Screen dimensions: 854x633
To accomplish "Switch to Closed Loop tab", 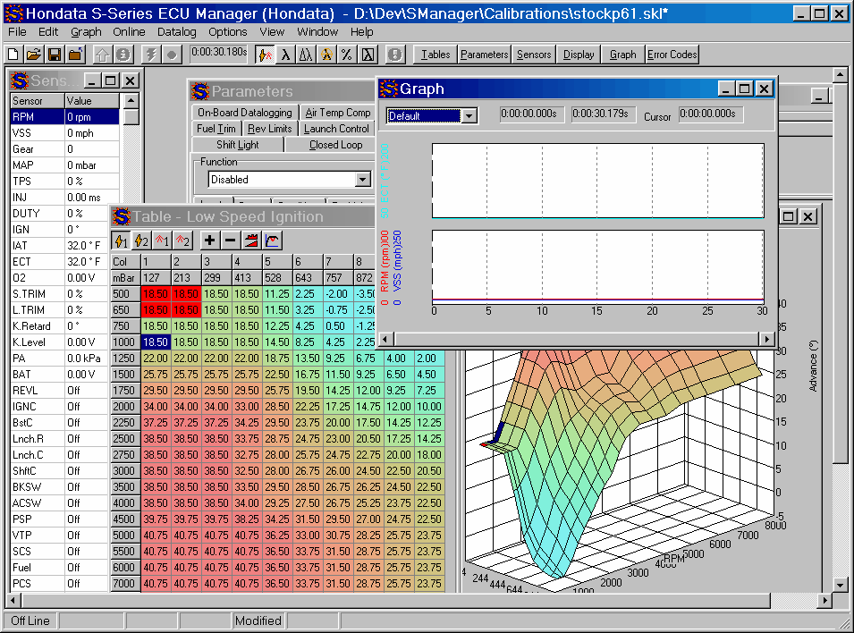I will [335, 145].
